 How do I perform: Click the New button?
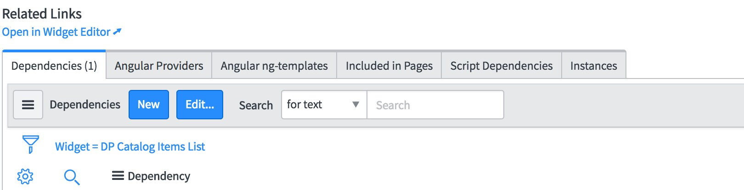coord(149,105)
